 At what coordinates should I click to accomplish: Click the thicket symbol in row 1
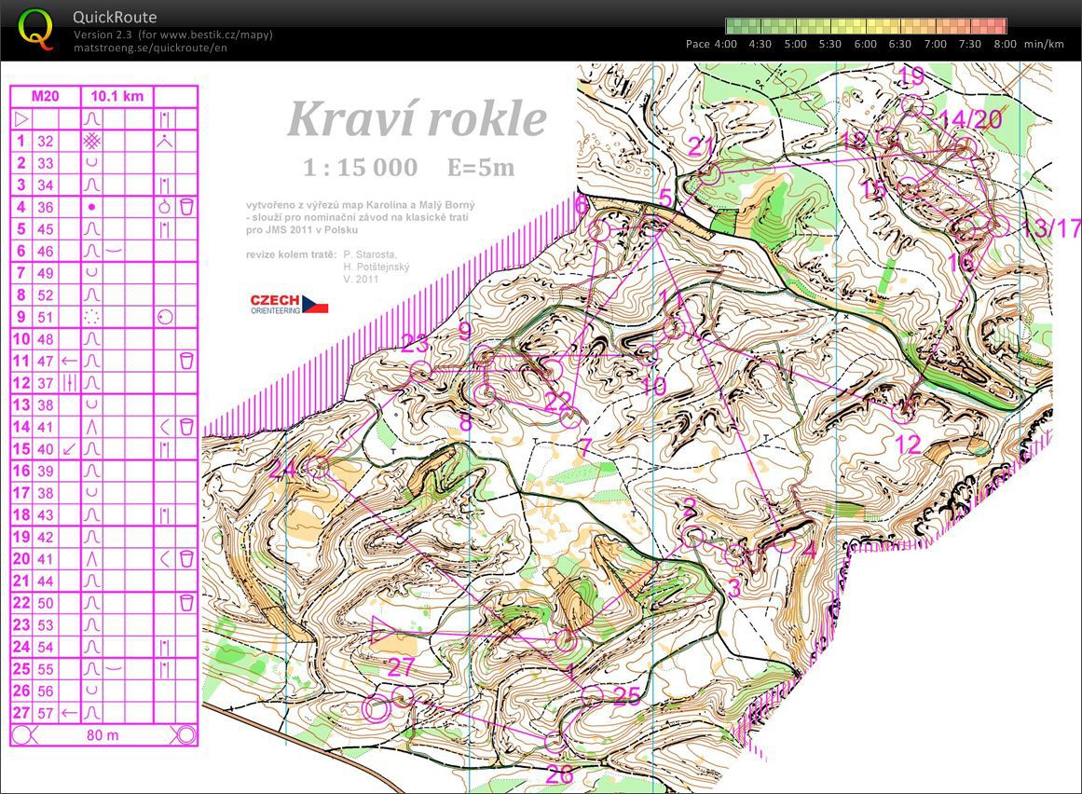[91, 141]
